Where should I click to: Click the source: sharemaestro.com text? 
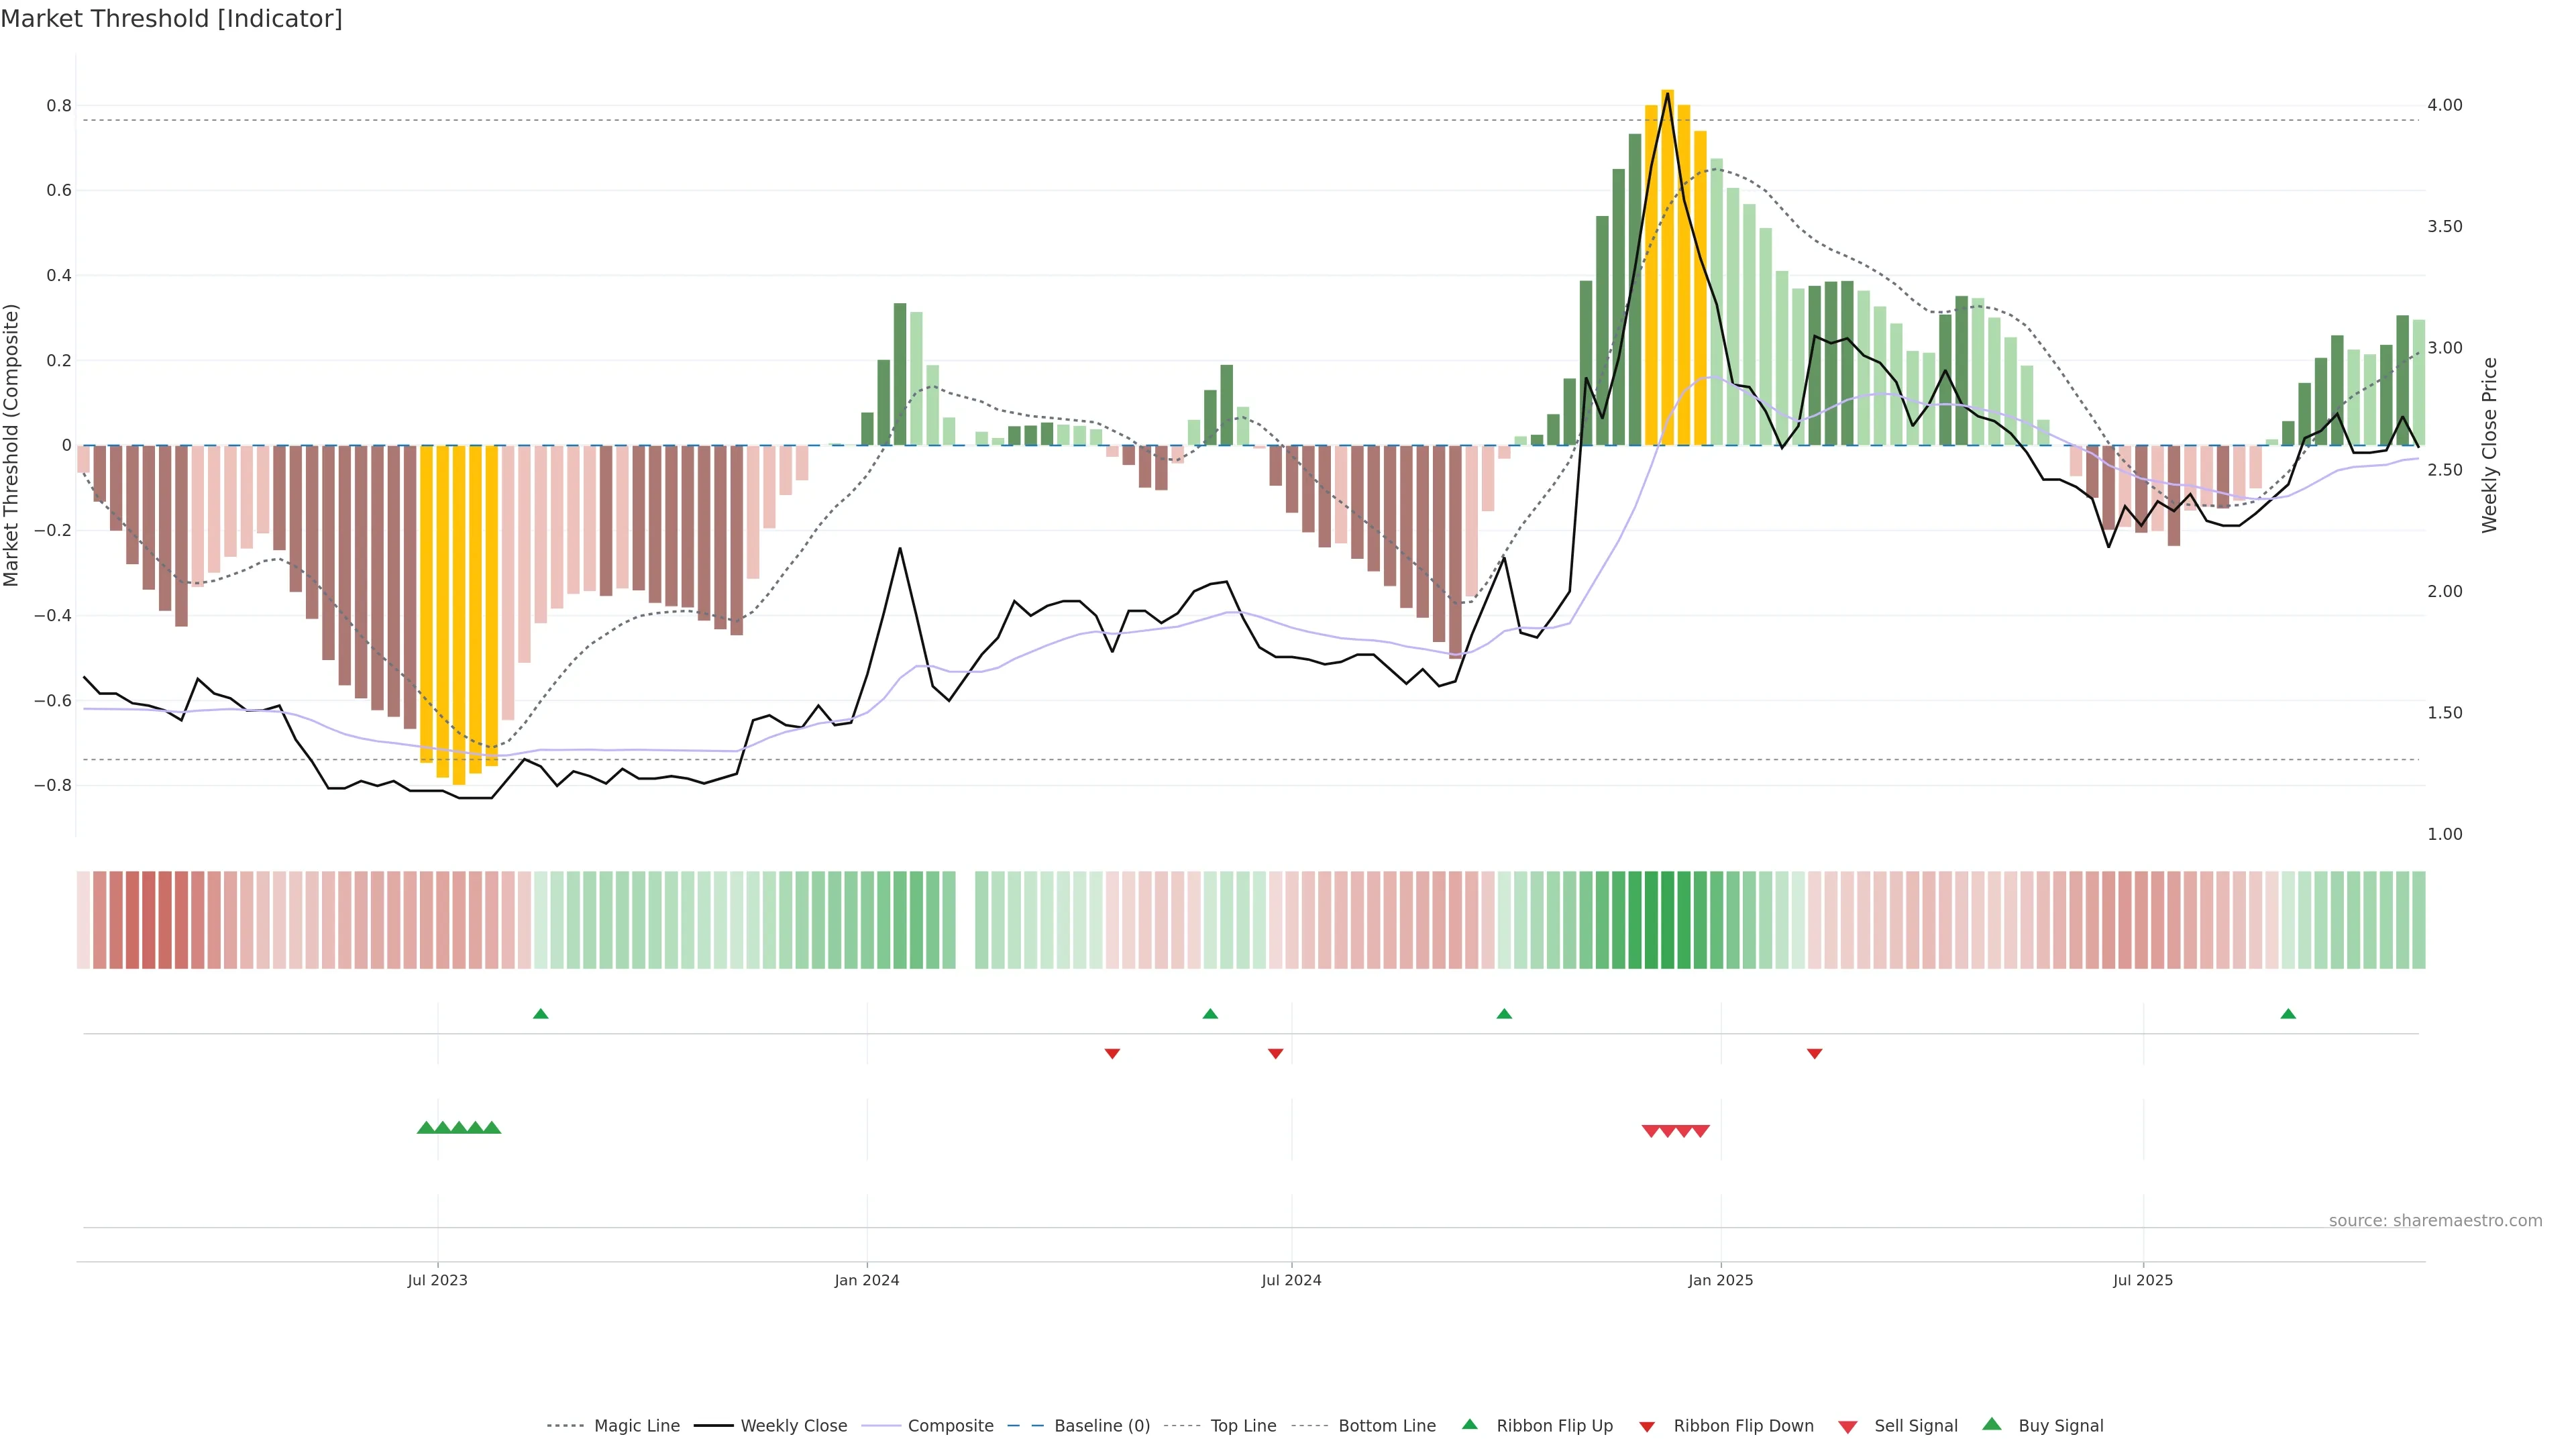[2435, 1221]
